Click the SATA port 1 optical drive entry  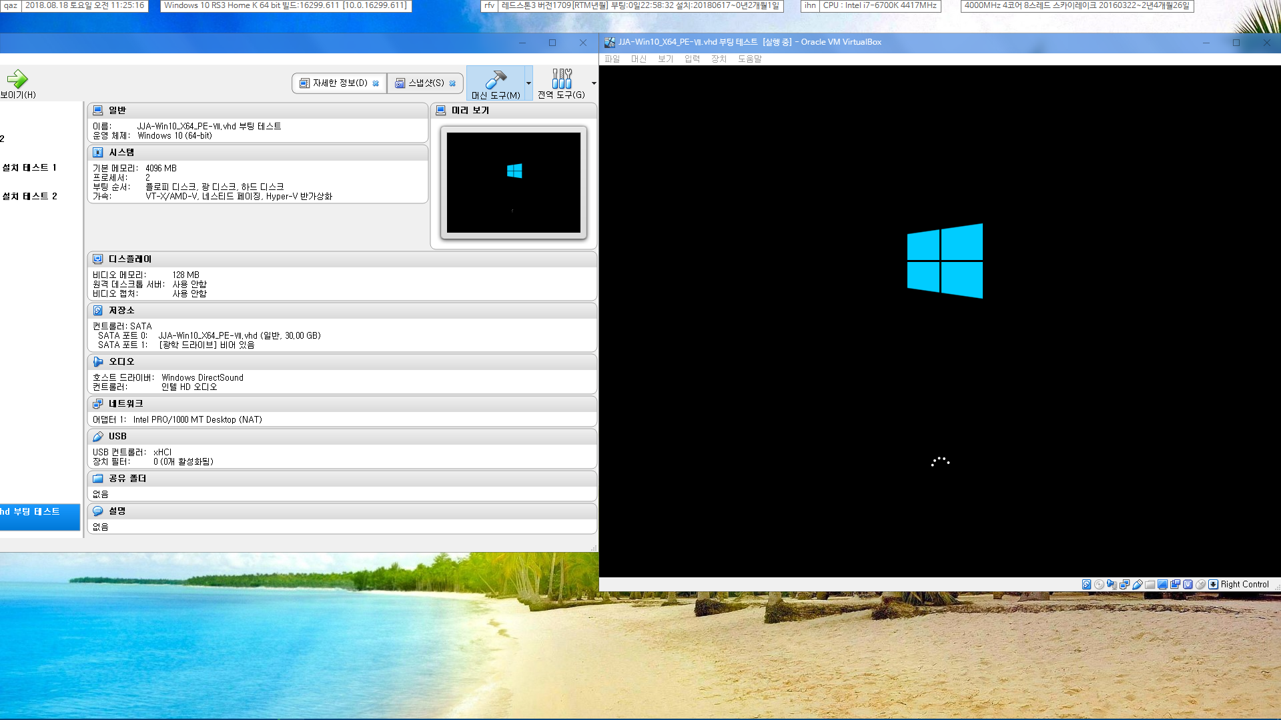point(206,345)
